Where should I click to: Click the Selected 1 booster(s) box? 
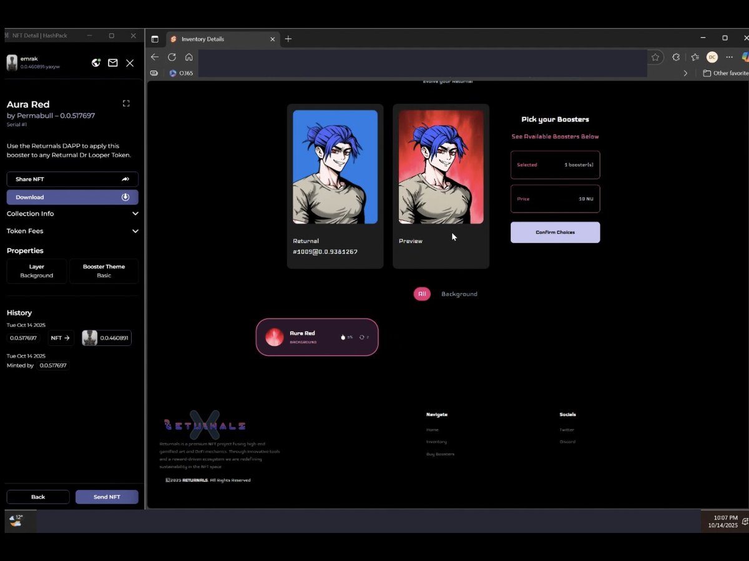(555, 165)
